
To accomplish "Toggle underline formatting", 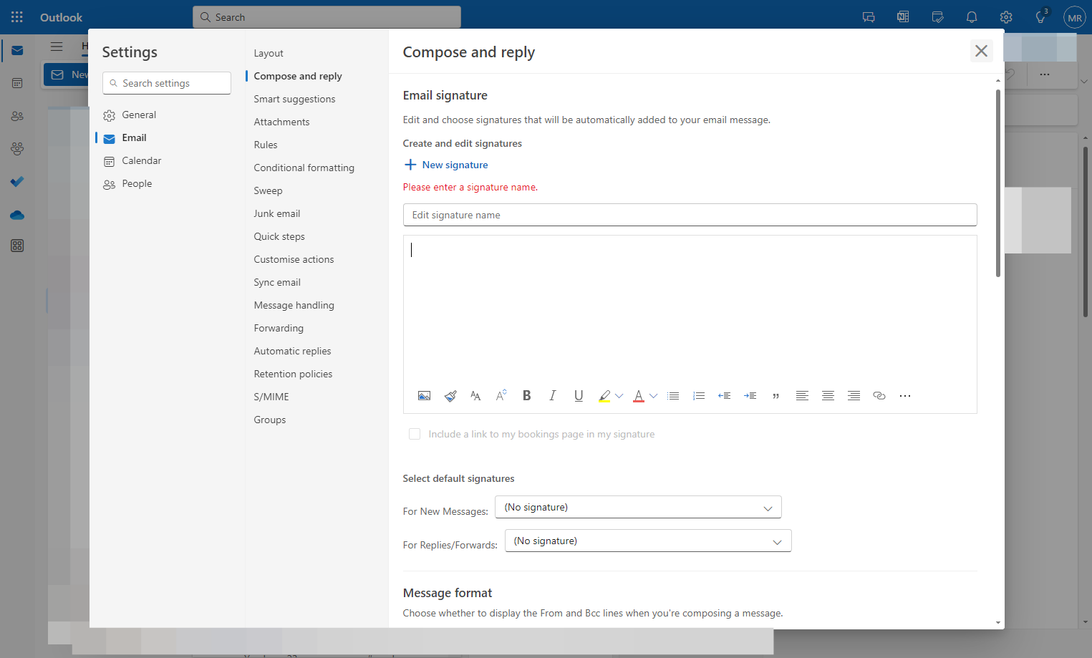I will click(x=579, y=396).
